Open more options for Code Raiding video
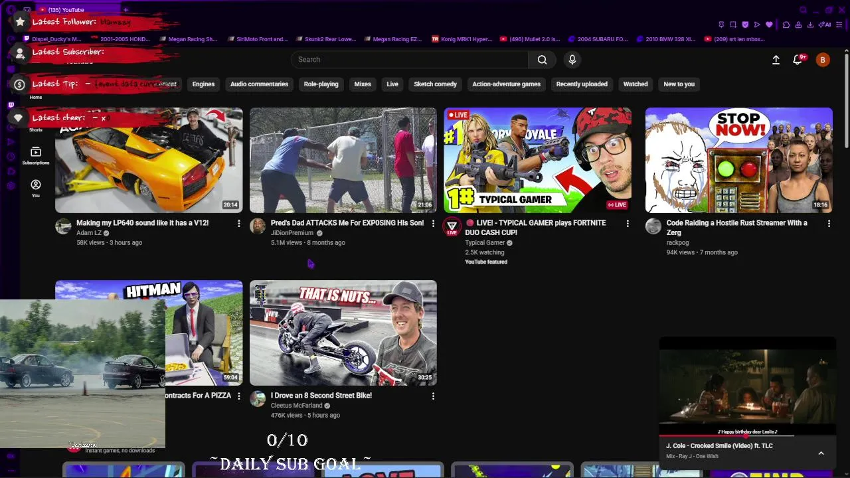This screenshot has height=478, width=850. pos(829,224)
